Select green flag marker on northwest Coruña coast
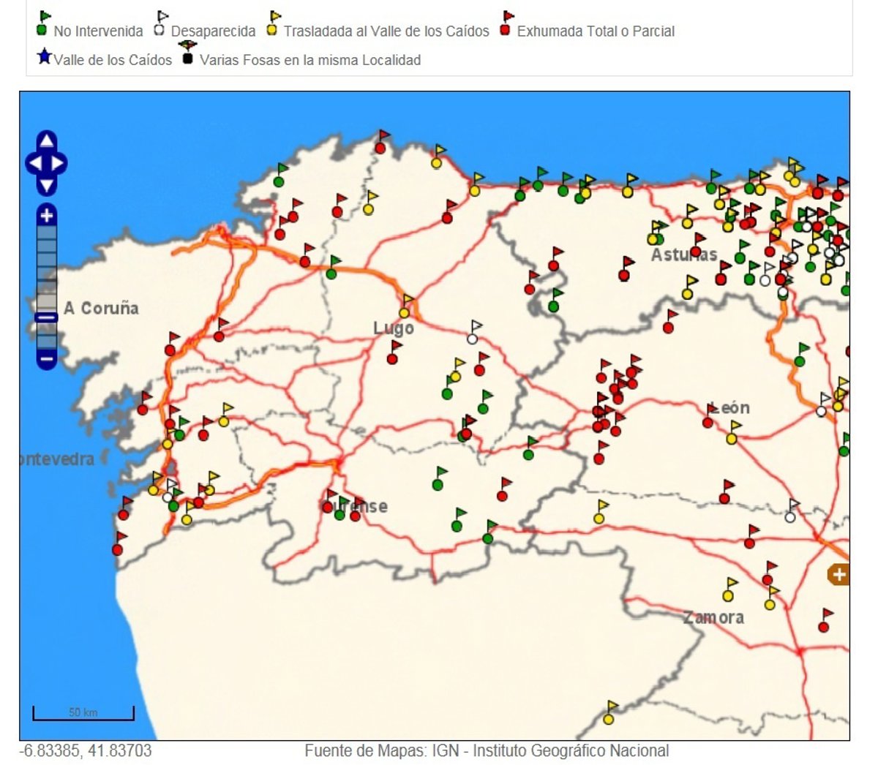The image size is (878, 765). click(279, 180)
